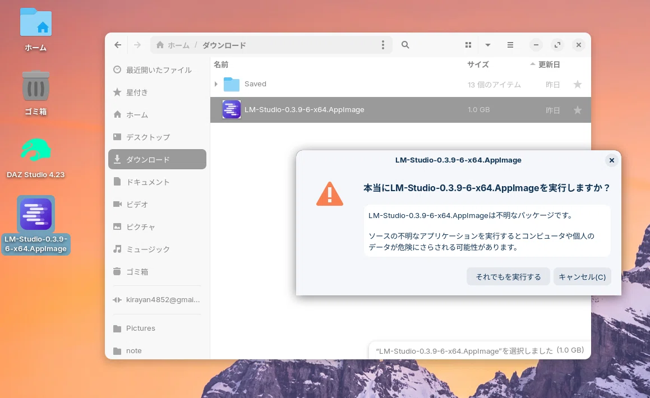
Task: Expand the Saved folder row
Action: pos(216,84)
